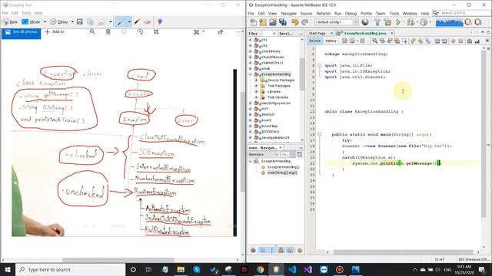
Task: Open Snipping Tool Tools menu
Action: pyautogui.click(x=26, y=13)
